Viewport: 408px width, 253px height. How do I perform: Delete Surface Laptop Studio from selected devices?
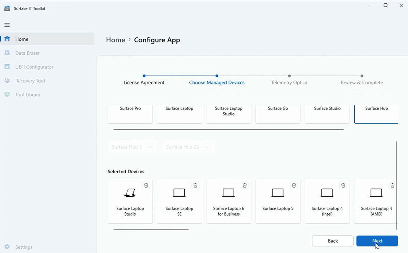coord(146,185)
